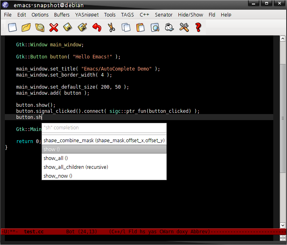Save the buffer with the floppy disk icon
Image resolution: width=287 pixels, height=245 pixels.
point(68,27)
